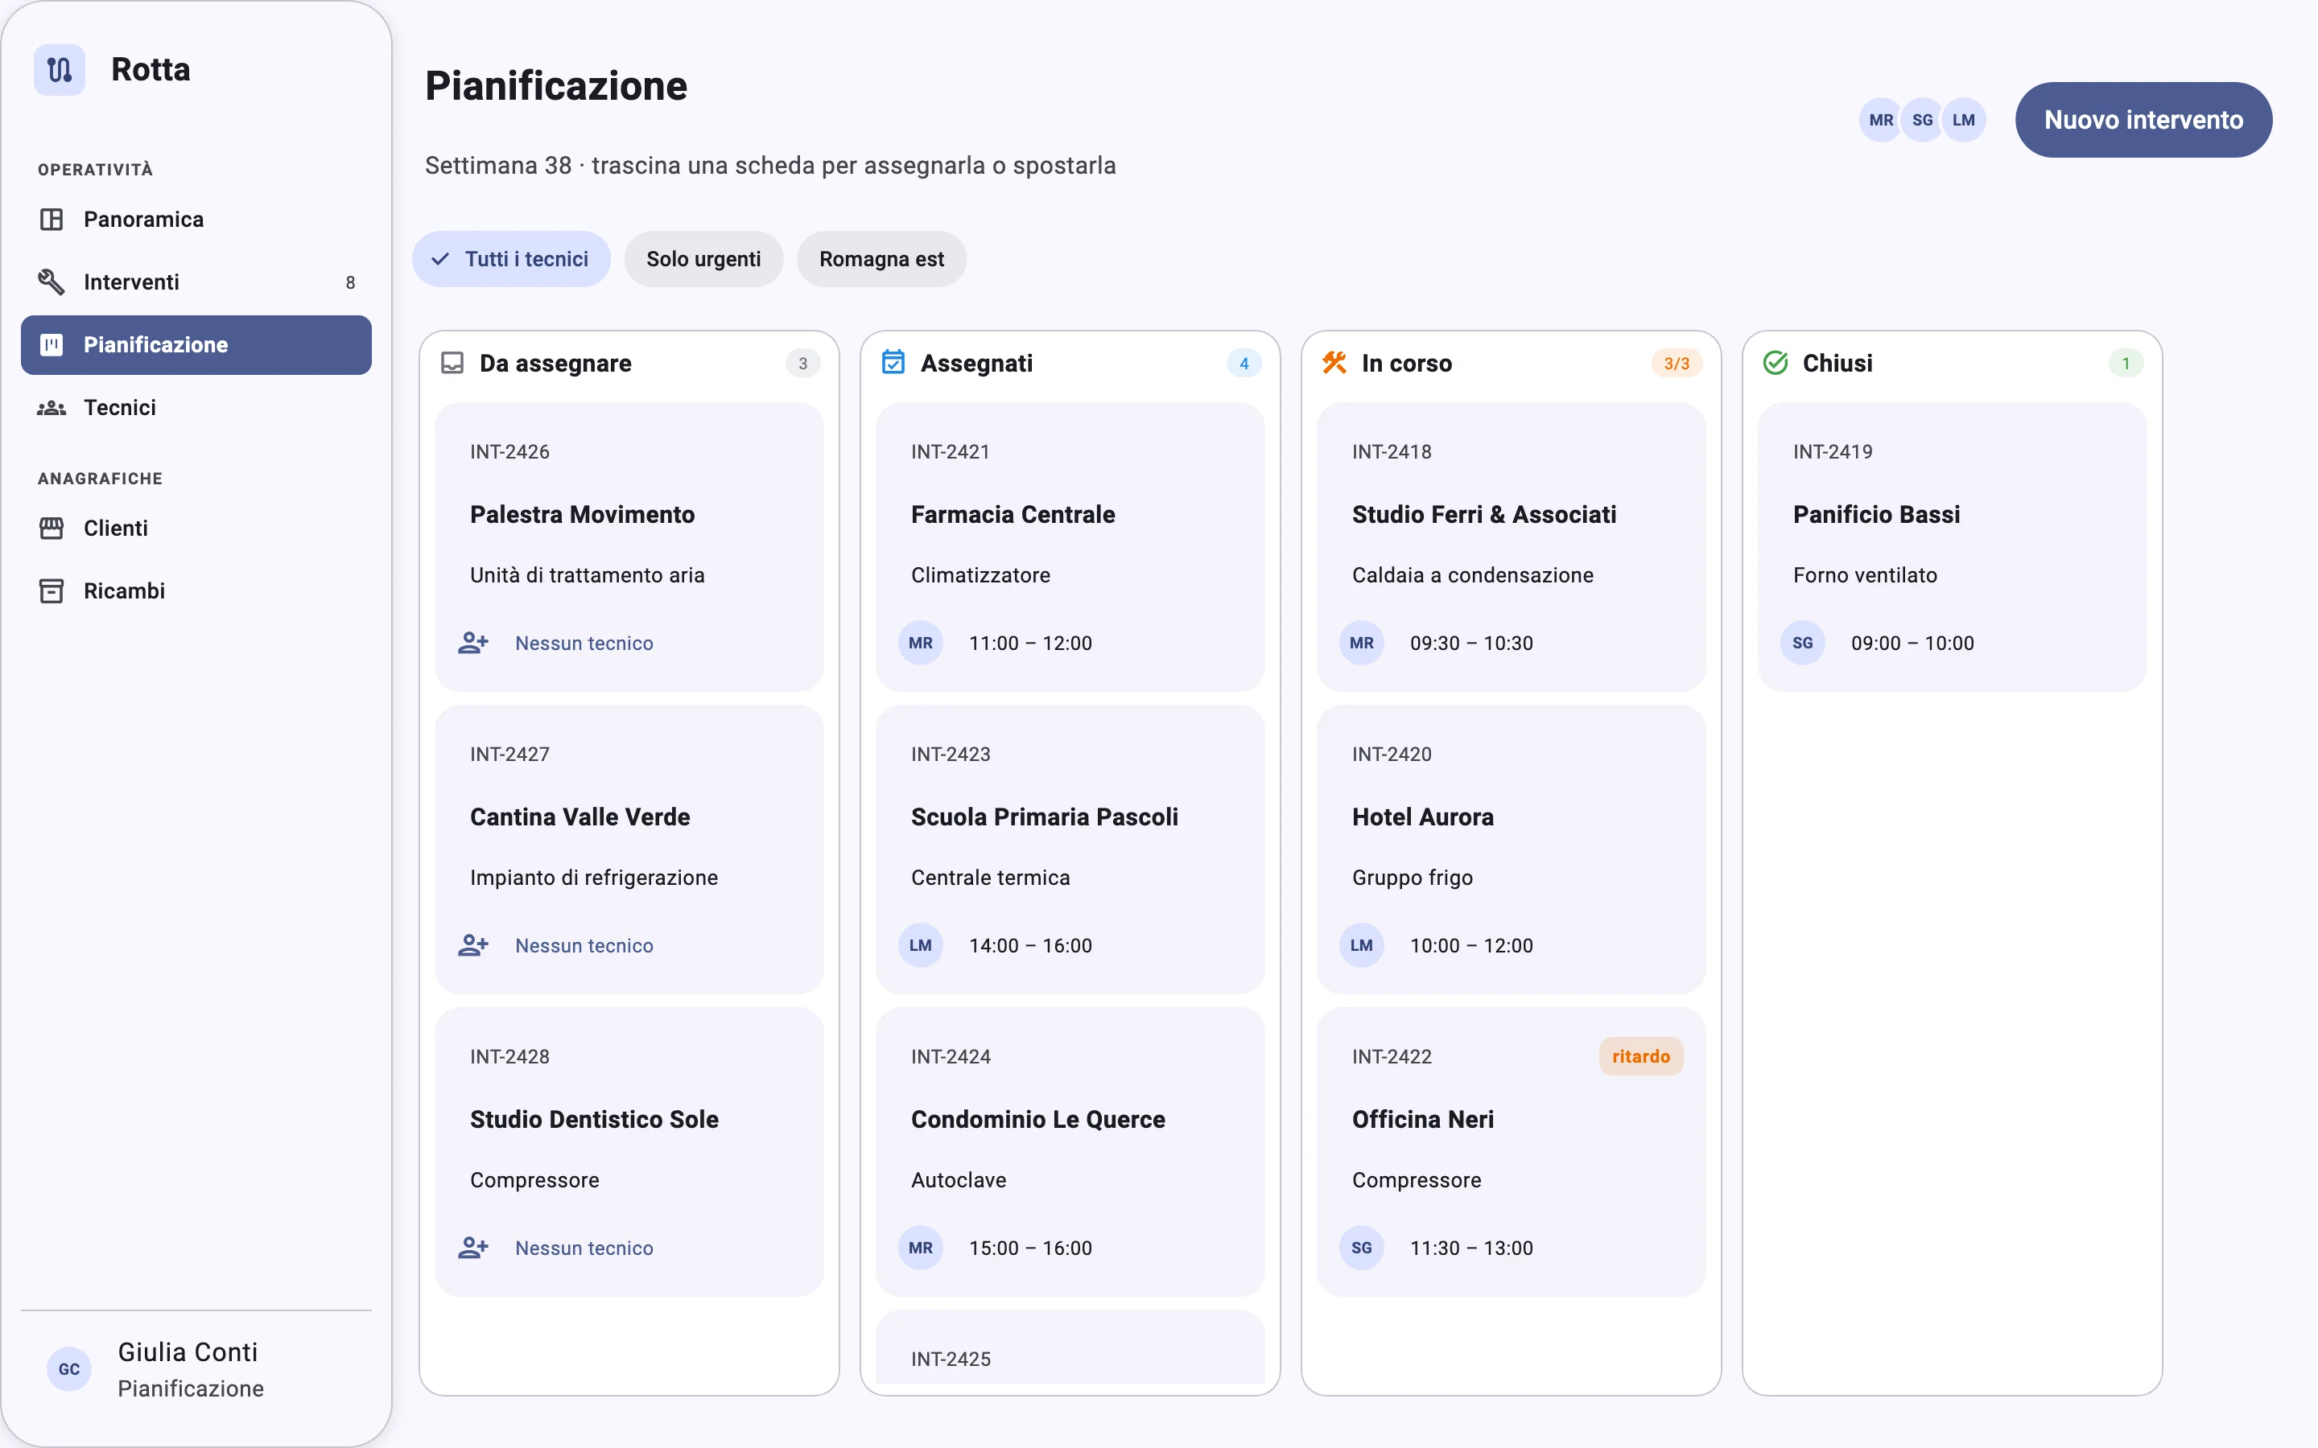The width and height of the screenshot is (2318, 1448).
Task: Click LM avatar on Hotel Aurora card
Action: click(1361, 946)
